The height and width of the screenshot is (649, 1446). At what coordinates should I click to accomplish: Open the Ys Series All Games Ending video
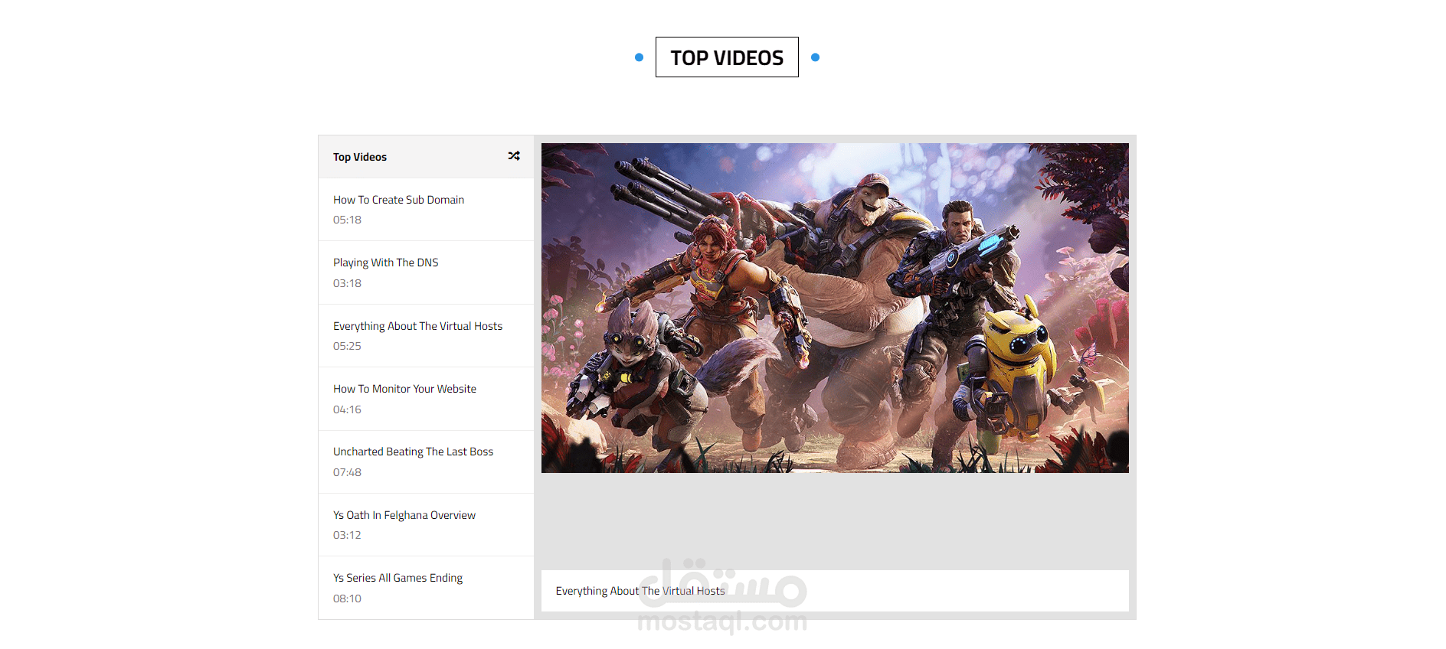click(426, 588)
